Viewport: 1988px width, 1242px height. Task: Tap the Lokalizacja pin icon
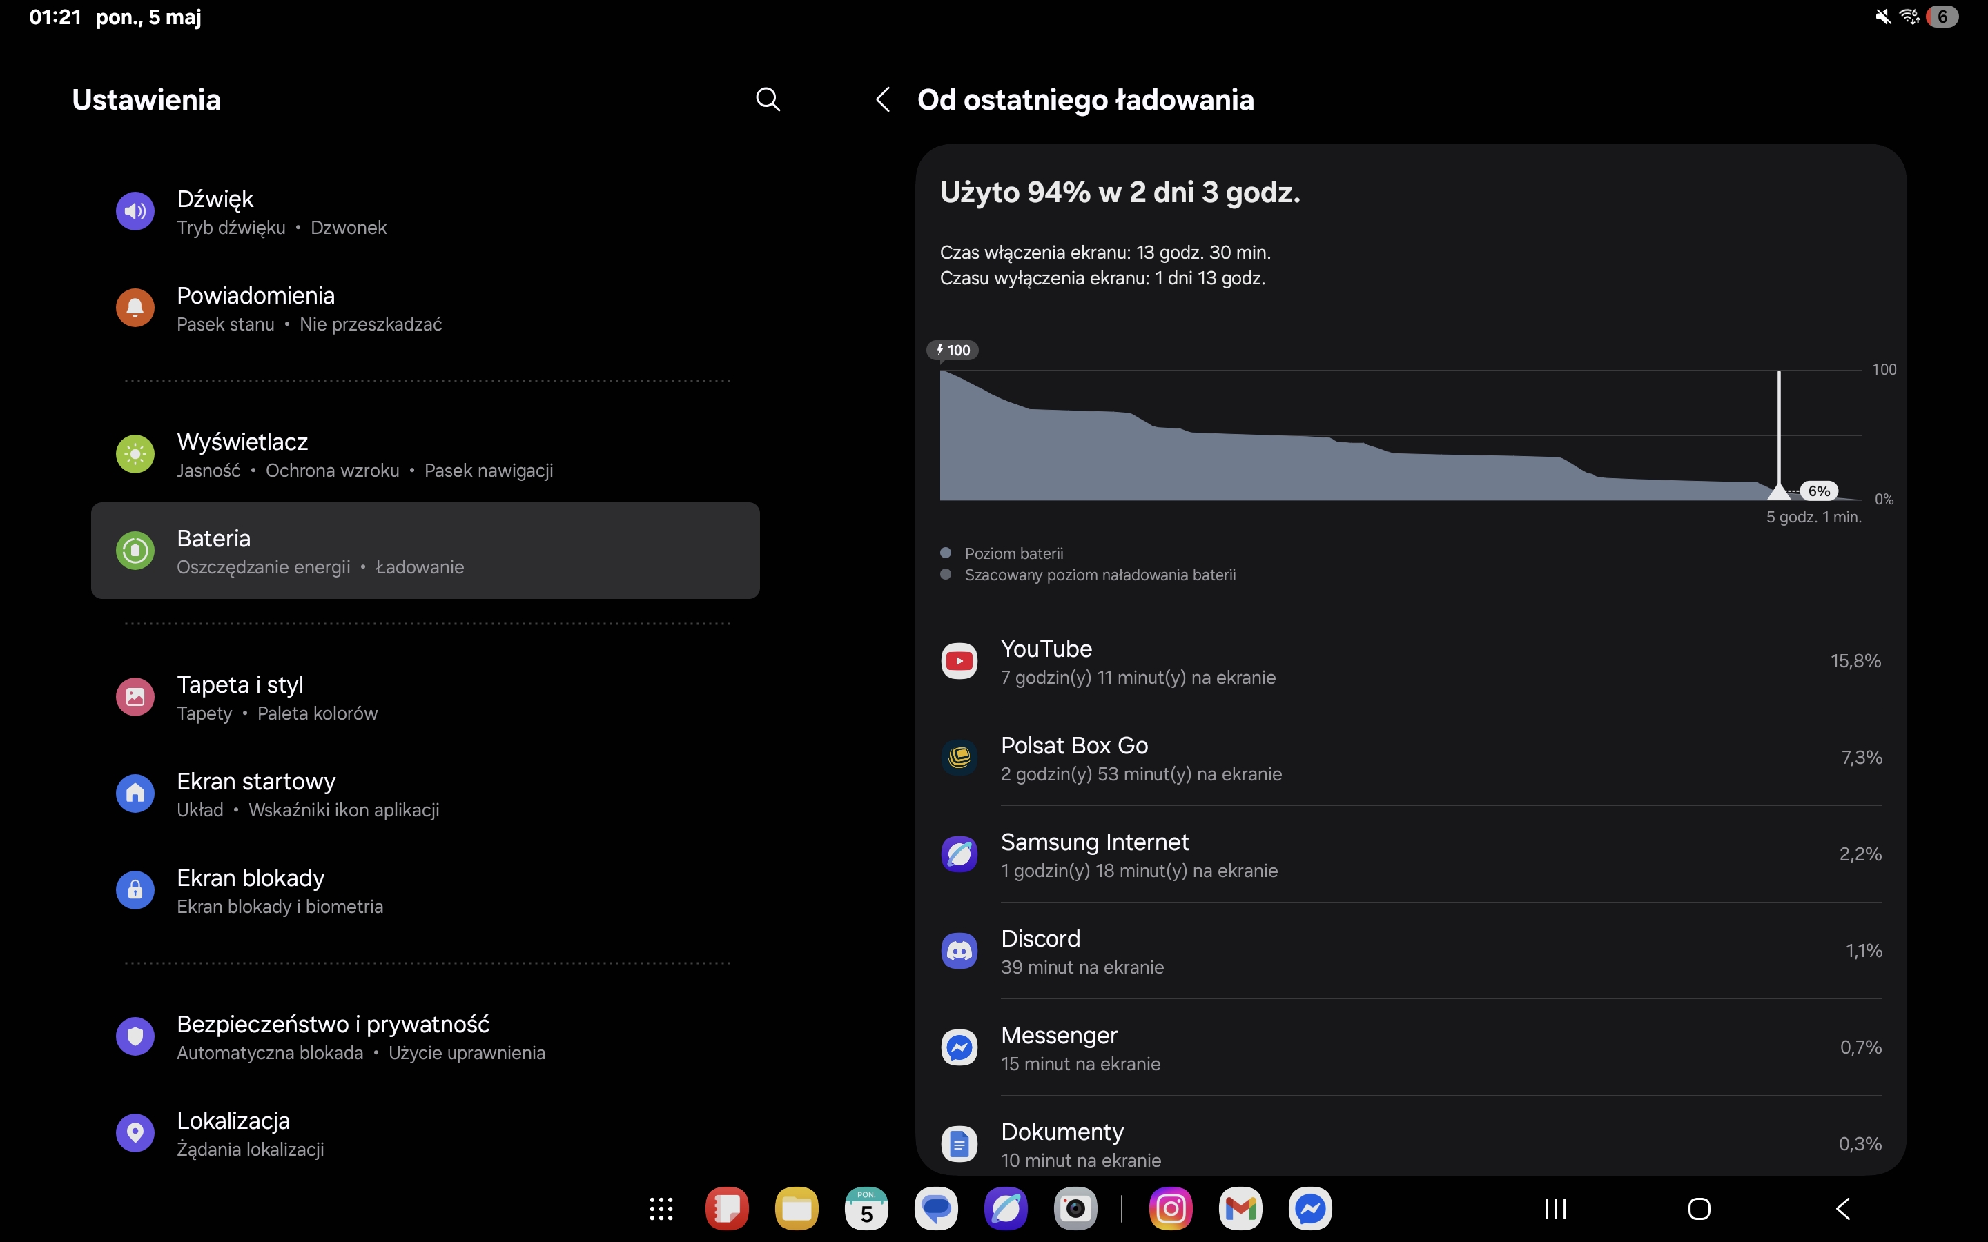coord(135,1134)
